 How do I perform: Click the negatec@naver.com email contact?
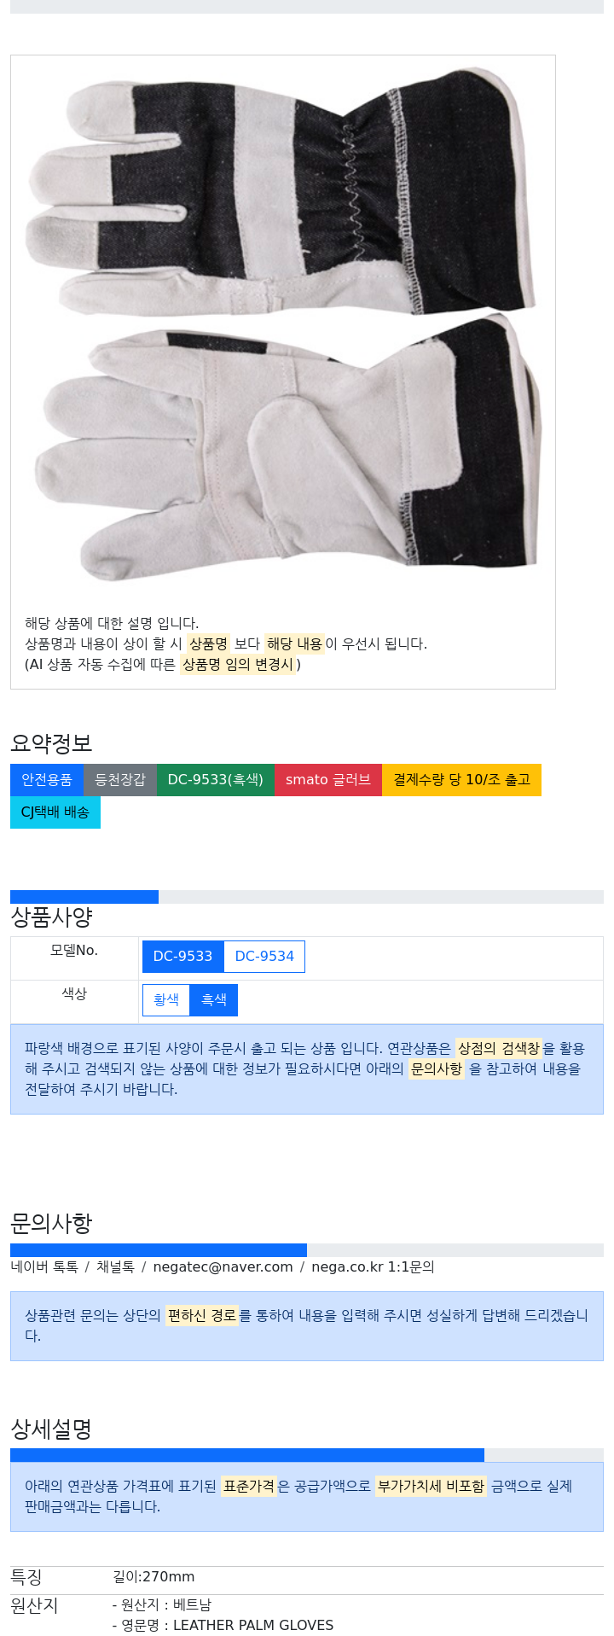point(223,1266)
